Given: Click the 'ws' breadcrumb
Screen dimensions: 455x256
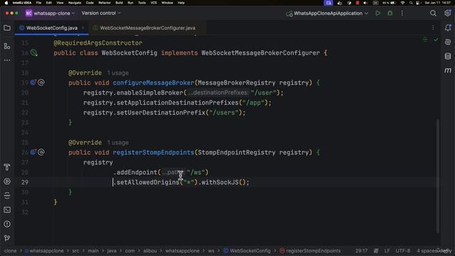Looking at the screenshot, I should [x=211, y=250].
